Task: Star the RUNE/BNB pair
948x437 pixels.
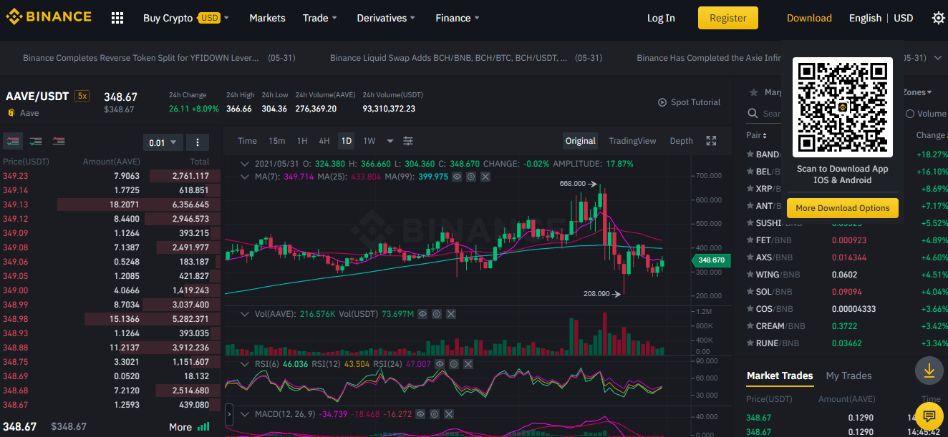Action: coord(750,343)
